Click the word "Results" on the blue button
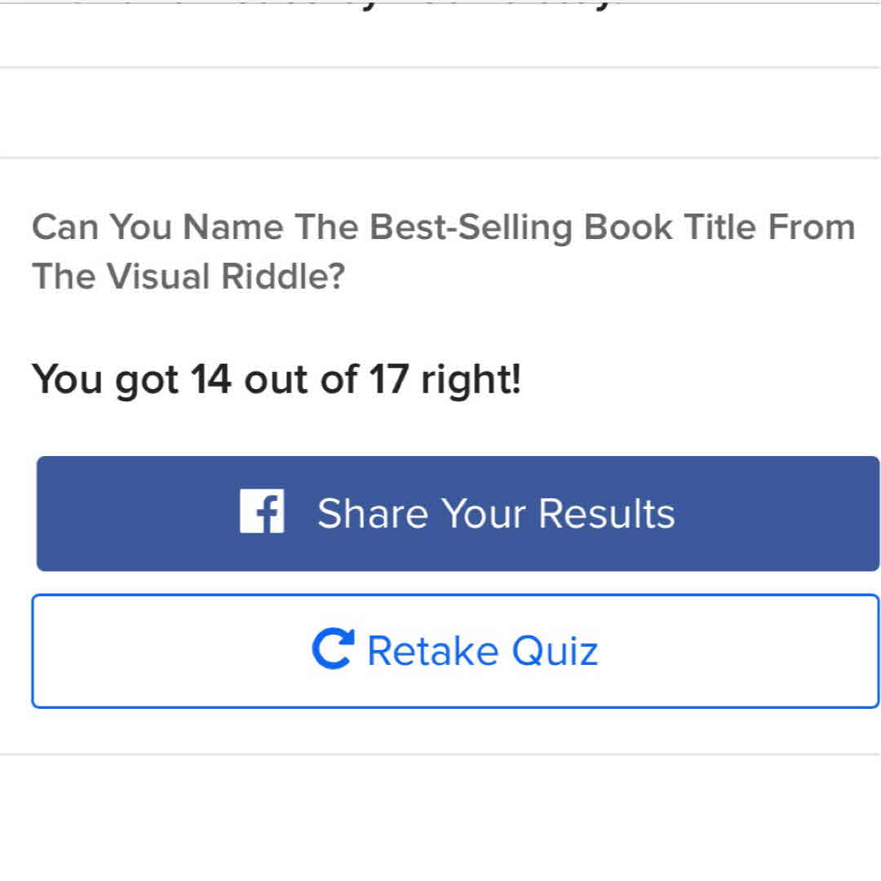881x881 pixels. (x=607, y=513)
